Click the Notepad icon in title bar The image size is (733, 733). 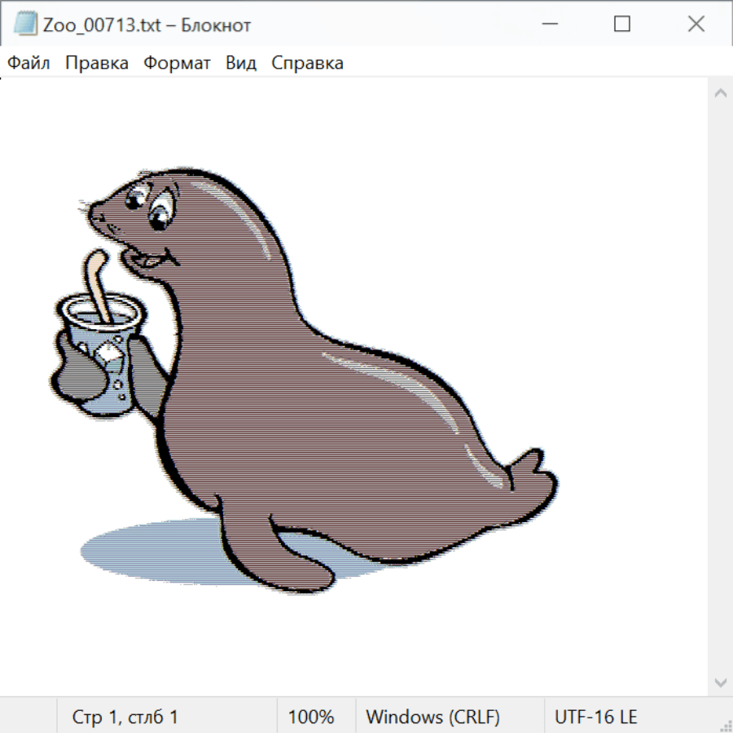tap(24, 24)
